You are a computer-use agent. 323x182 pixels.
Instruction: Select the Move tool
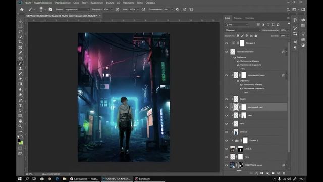20,21
